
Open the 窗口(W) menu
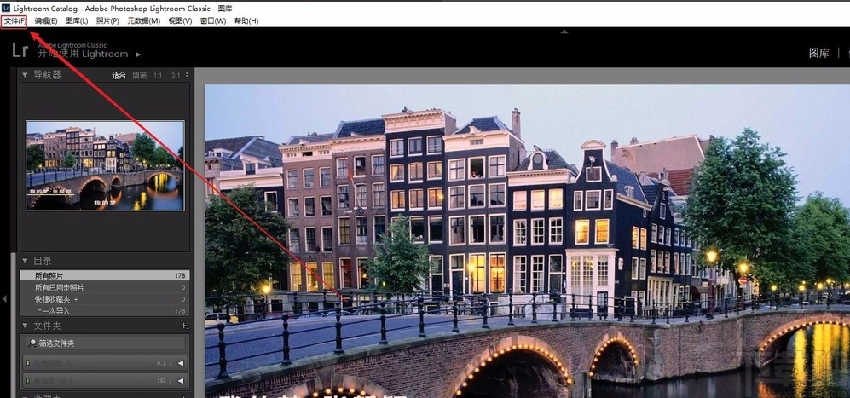point(213,21)
